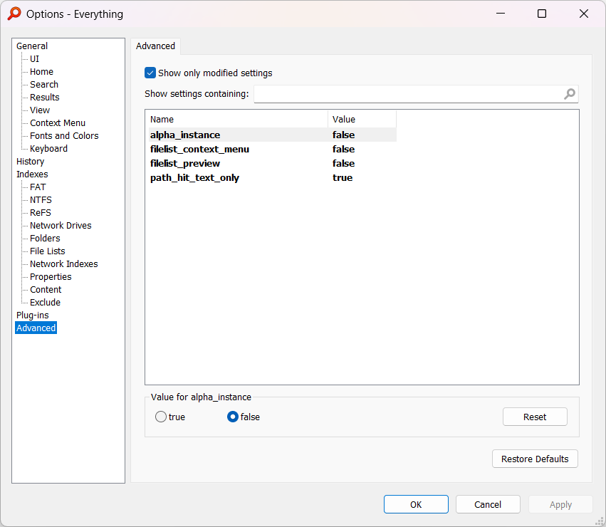Open the File Lists options

point(48,251)
